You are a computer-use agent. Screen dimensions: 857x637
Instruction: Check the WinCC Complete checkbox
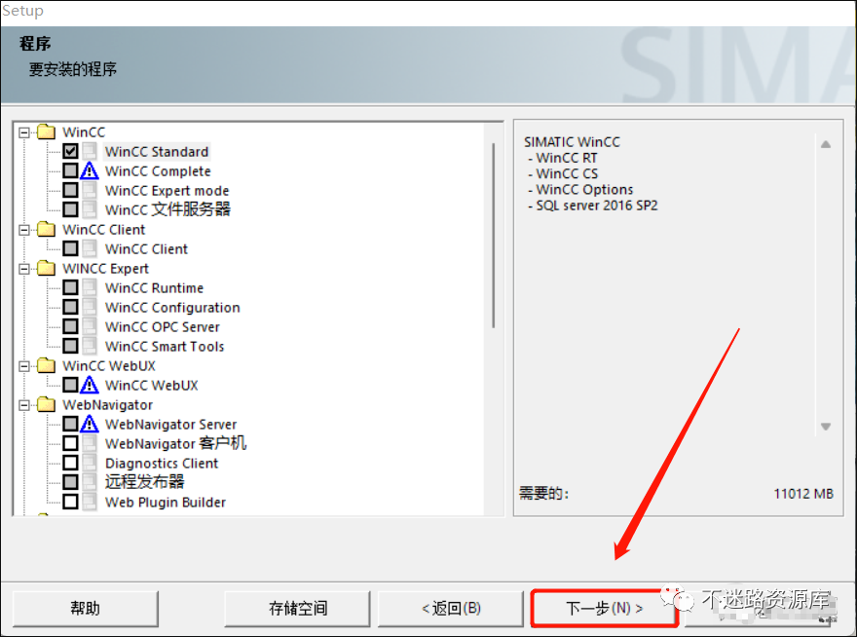70,170
